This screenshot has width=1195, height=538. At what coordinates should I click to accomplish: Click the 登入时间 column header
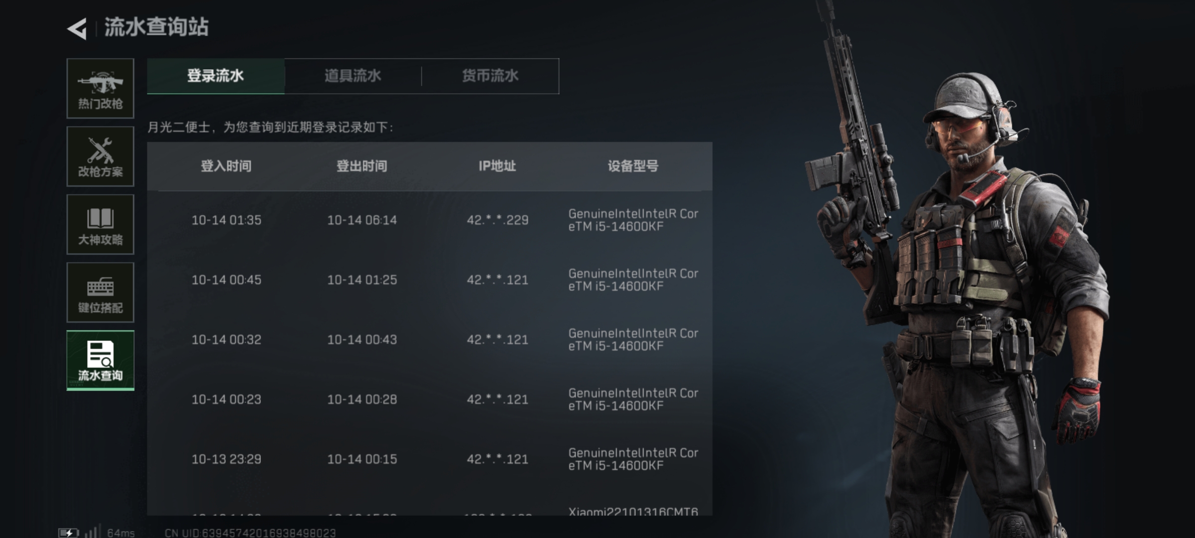coord(226,166)
